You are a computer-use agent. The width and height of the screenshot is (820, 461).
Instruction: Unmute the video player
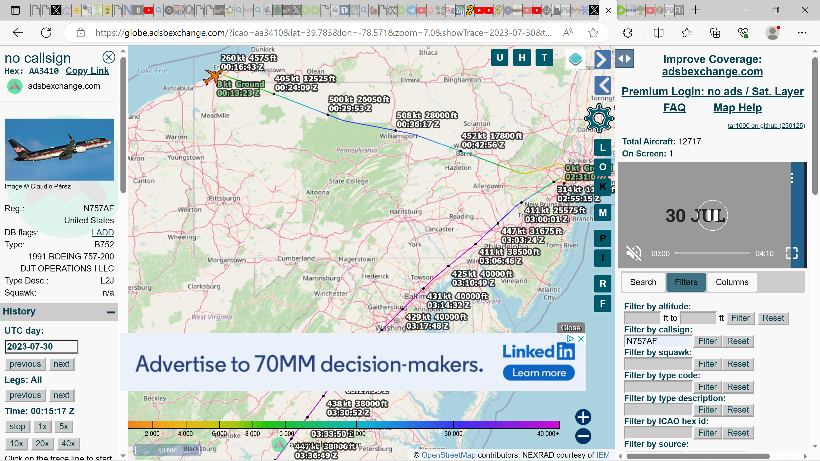[634, 253]
